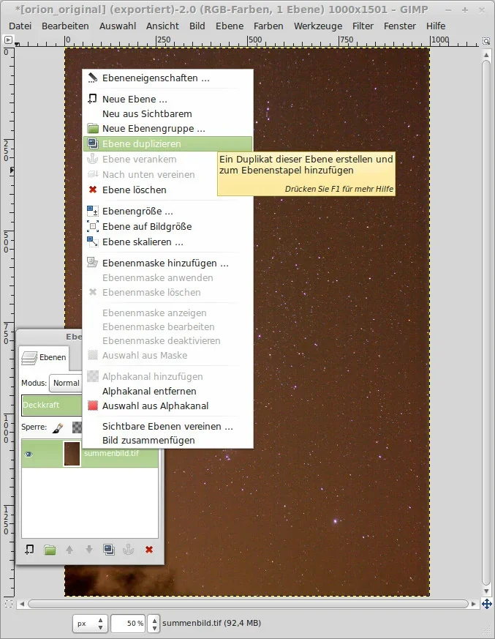Click the raise layer up arrow icon
The width and height of the screenshot is (495, 639).
(x=69, y=550)
